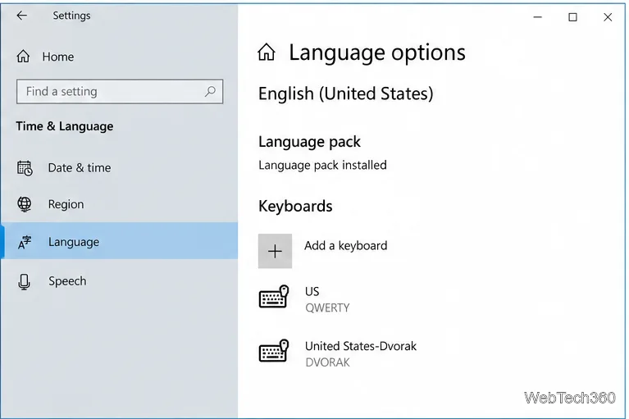Click the US keyboard icon
629x419 pixels.
[x=274, y=297]
